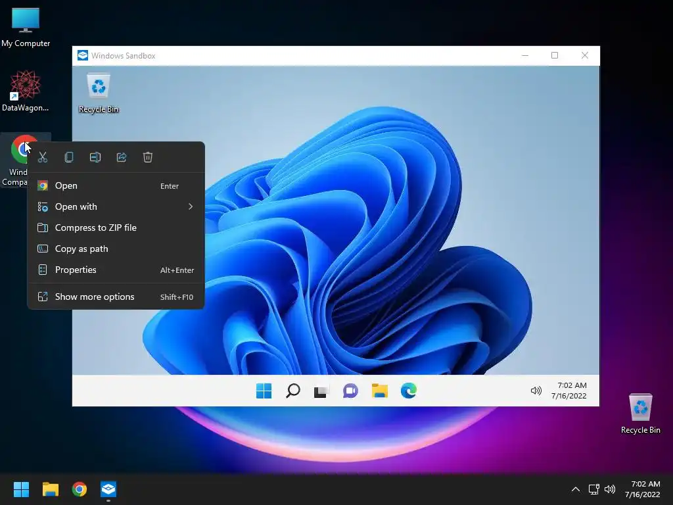Launch Chrome from host taskbar
Screen dimensions: 673x505
tap(80, 489)
